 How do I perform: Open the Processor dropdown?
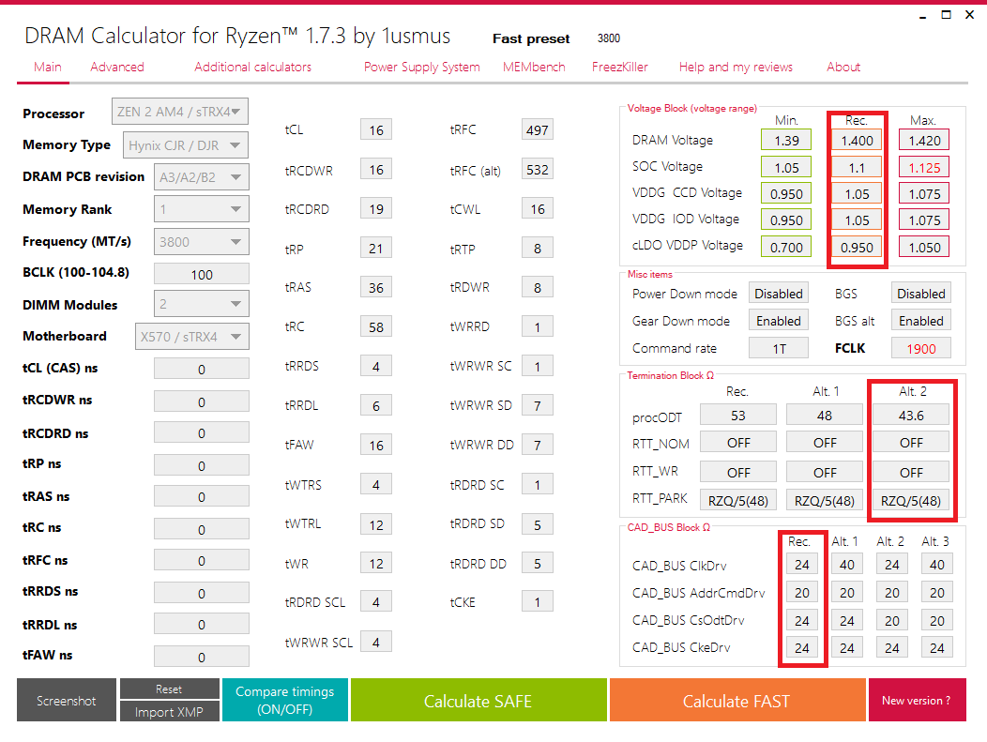[x=179, y=112]
